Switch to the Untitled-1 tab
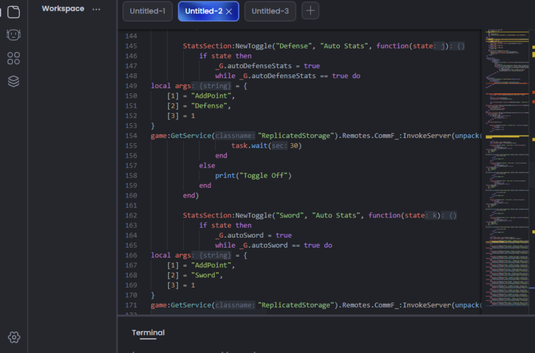Viewport: 535px width, 353px height. click(x=147, y=11)
